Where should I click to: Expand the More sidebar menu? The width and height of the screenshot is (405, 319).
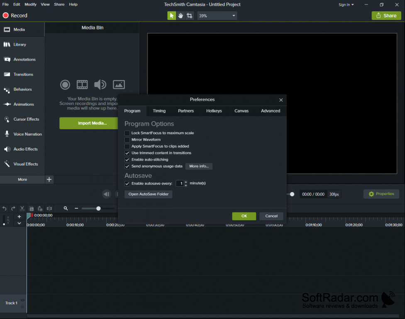tap(22, 180)
